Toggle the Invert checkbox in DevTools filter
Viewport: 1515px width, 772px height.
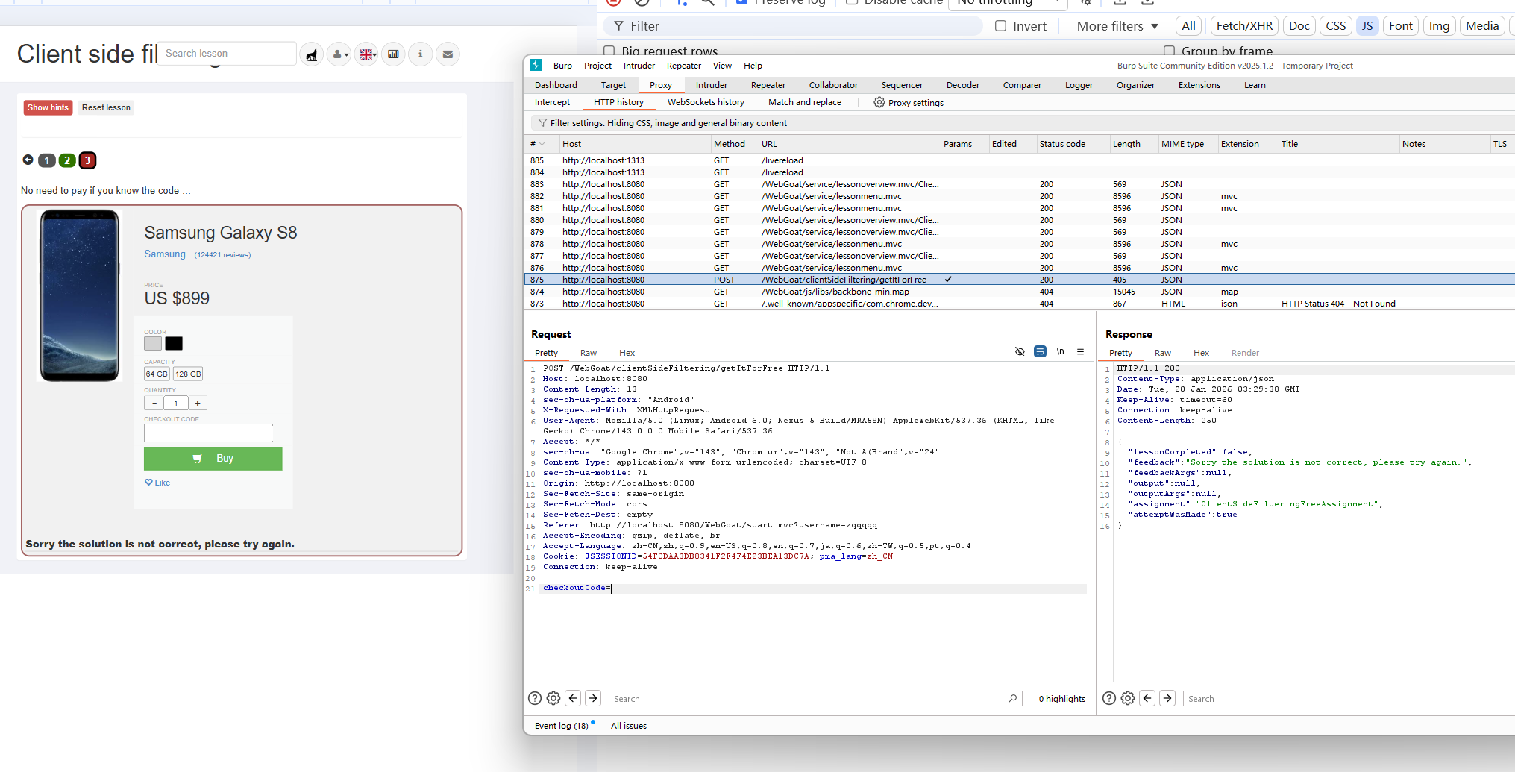(x=1001, y=26)
